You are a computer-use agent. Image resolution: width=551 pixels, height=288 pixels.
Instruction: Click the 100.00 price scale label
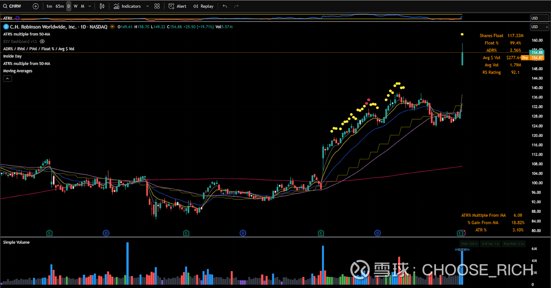(x=537, y=183)
